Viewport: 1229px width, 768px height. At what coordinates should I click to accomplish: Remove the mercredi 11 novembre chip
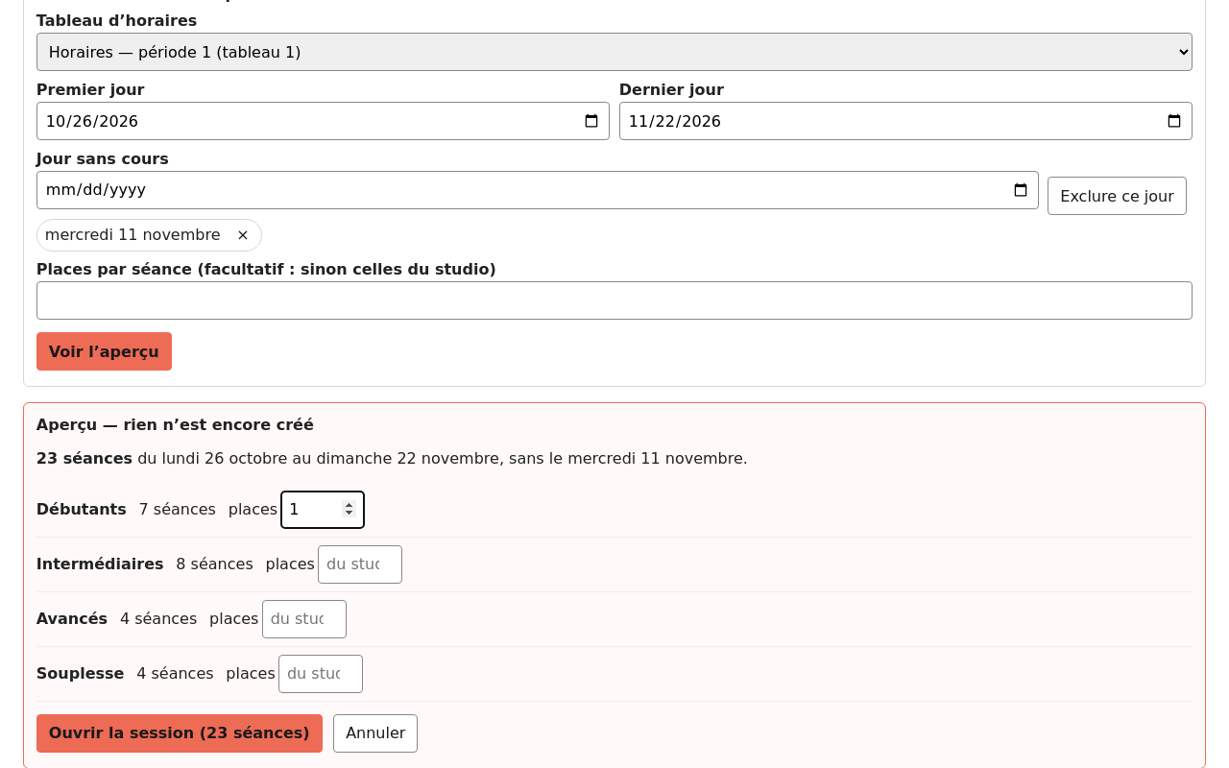243,235
